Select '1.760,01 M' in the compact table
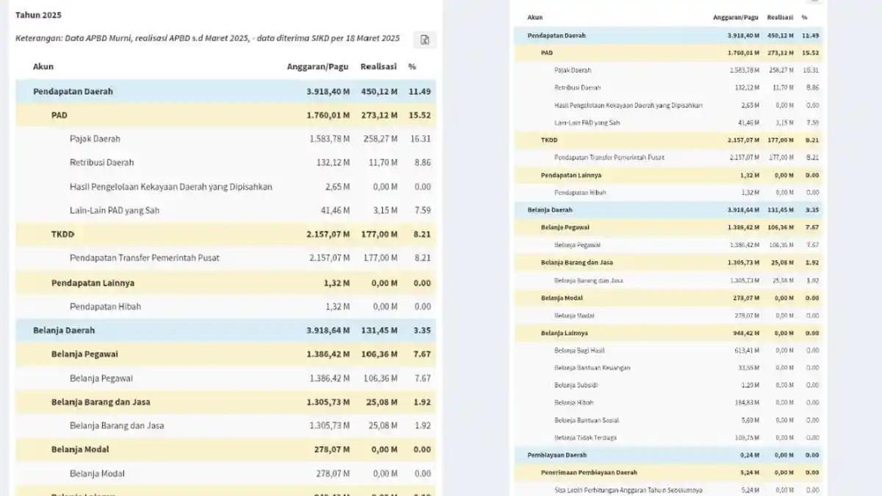Screen dimensions: 882x496 [744, 53]
